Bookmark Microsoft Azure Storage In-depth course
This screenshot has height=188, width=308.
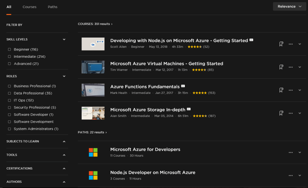point(281,113)
